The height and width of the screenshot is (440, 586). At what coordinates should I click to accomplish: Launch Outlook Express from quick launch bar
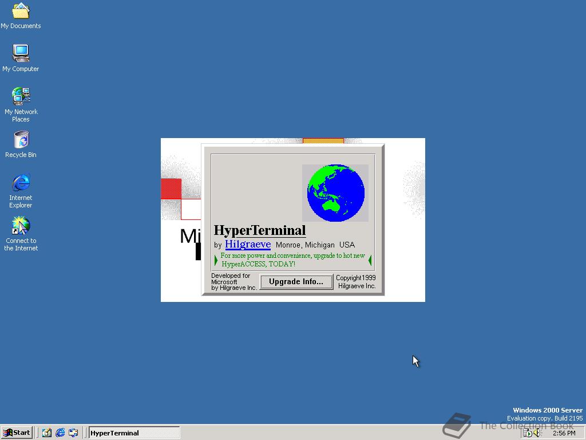click(x=73, y=433)
